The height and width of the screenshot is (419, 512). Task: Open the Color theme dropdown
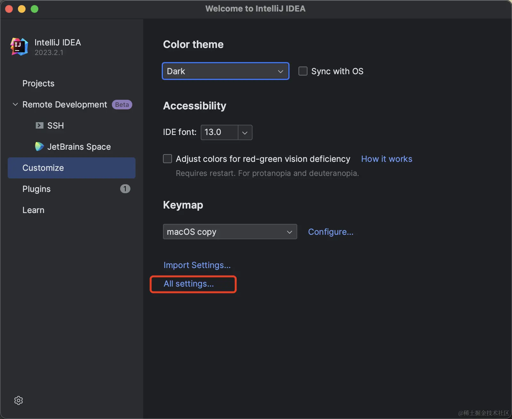[225, 71]
